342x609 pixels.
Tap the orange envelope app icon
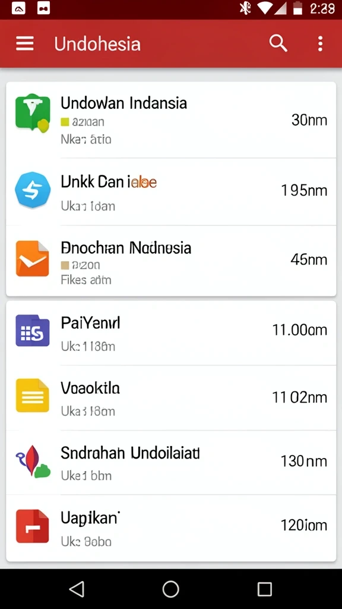click(33, 258)
